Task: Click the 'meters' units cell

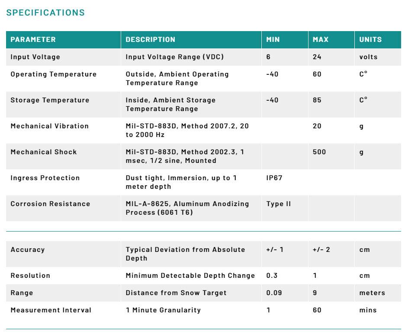Action: click(372, 293)
